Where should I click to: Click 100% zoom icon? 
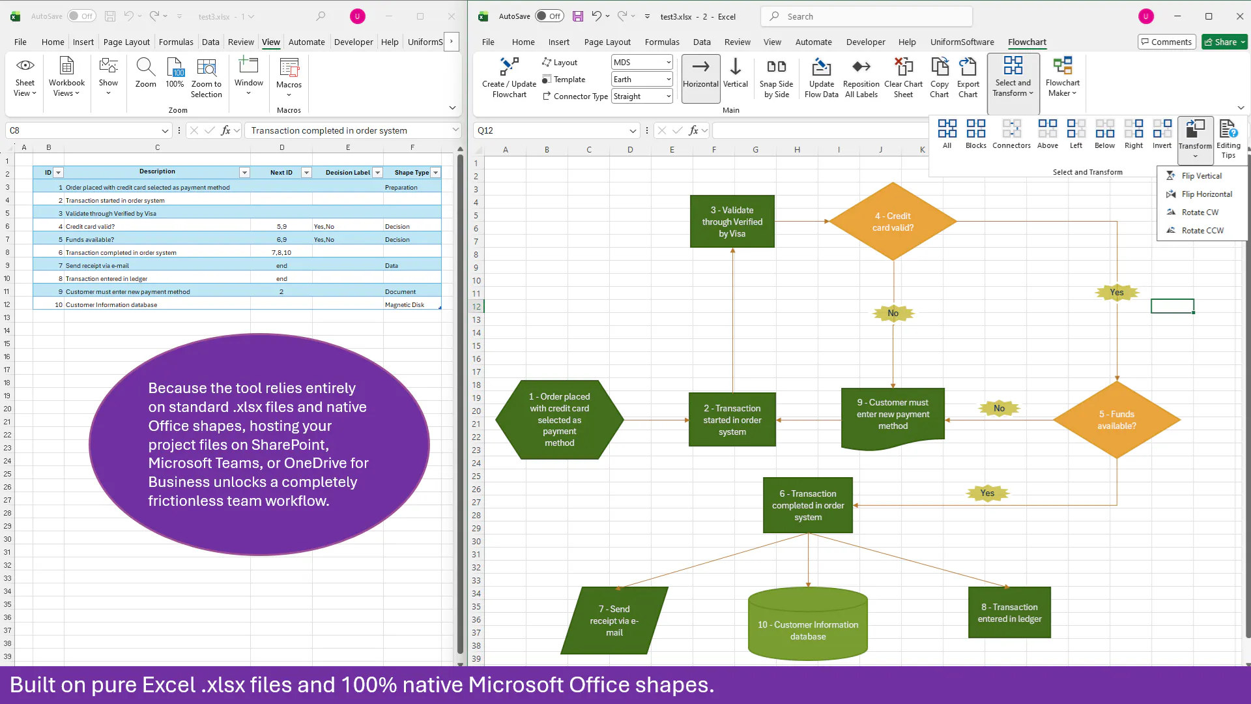pyautogui.click(x=175, y=73)
